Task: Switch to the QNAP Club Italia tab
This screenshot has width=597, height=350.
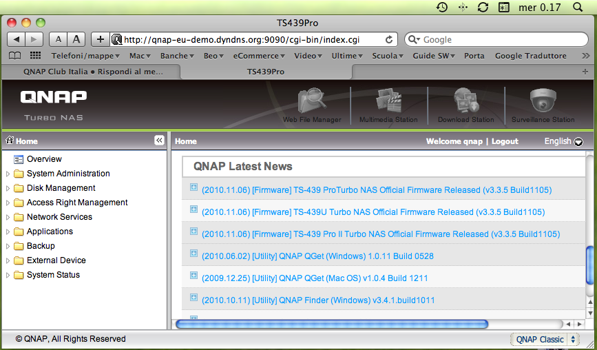Action: pyautogui.click(x=93, y=72)
